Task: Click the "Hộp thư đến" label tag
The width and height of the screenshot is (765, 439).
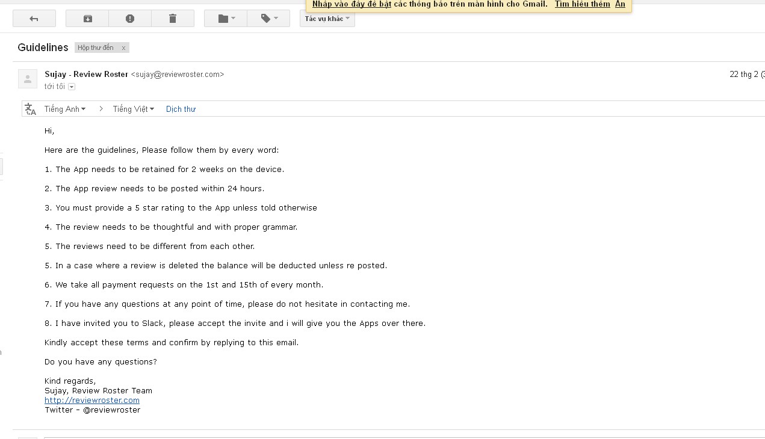Action: point(96,48)
